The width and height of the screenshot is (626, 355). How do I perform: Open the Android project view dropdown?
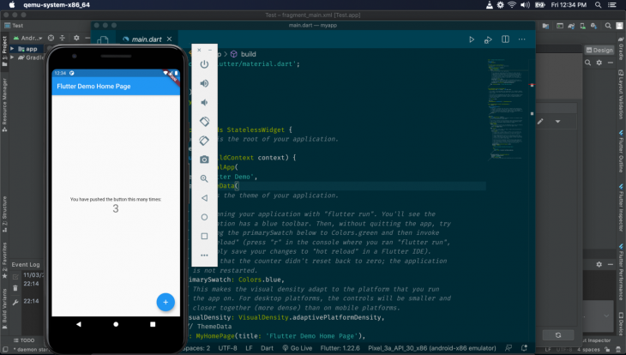28,38
